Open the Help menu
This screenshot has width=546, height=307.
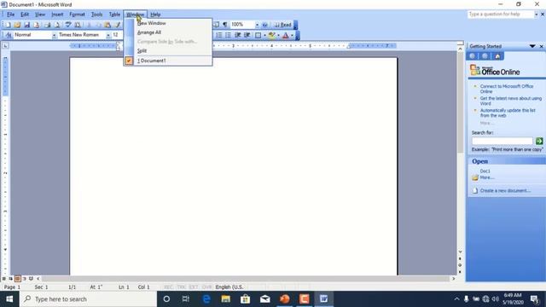point(155,14)
